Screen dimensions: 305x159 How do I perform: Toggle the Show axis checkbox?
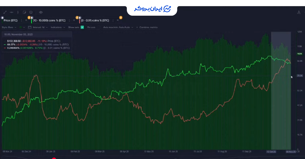(x=82, y=27)
